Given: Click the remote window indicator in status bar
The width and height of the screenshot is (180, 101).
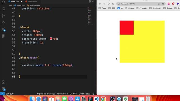Looking at the screenshot, I should [x=2, y=94].
